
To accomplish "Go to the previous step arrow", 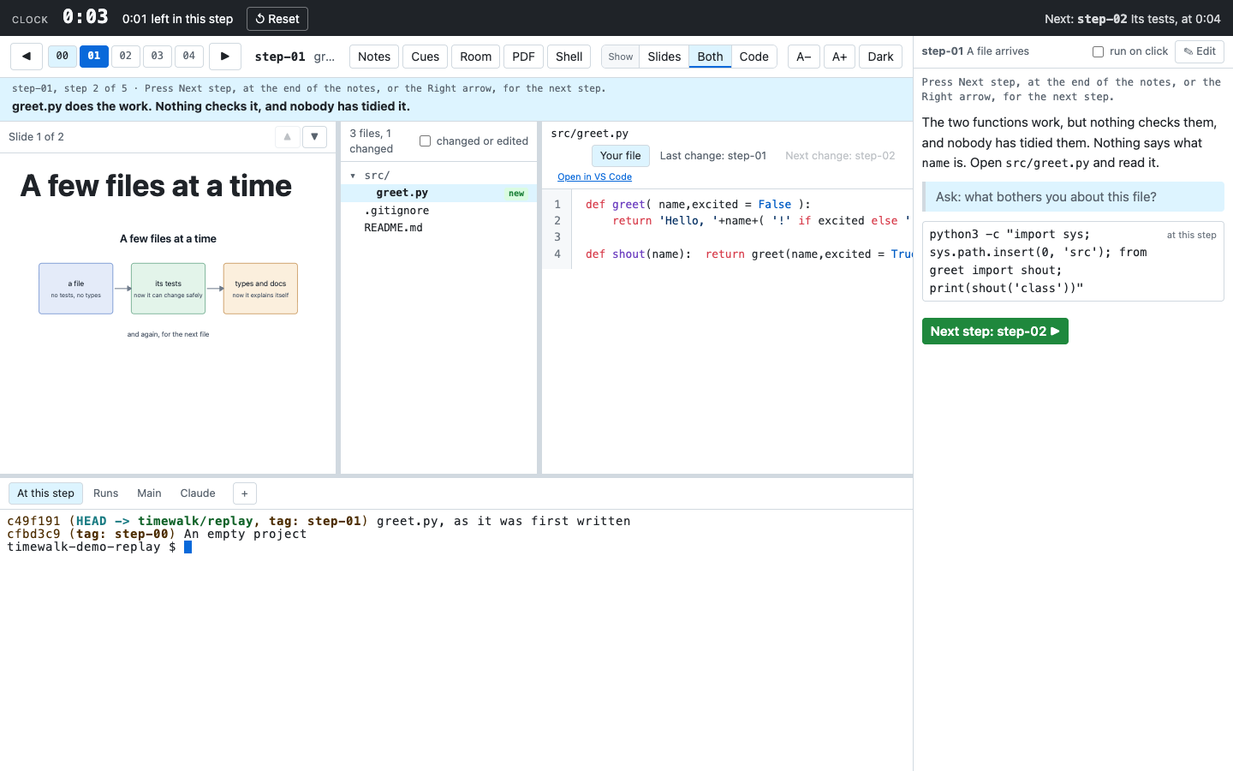I will (x=27, y=57).
